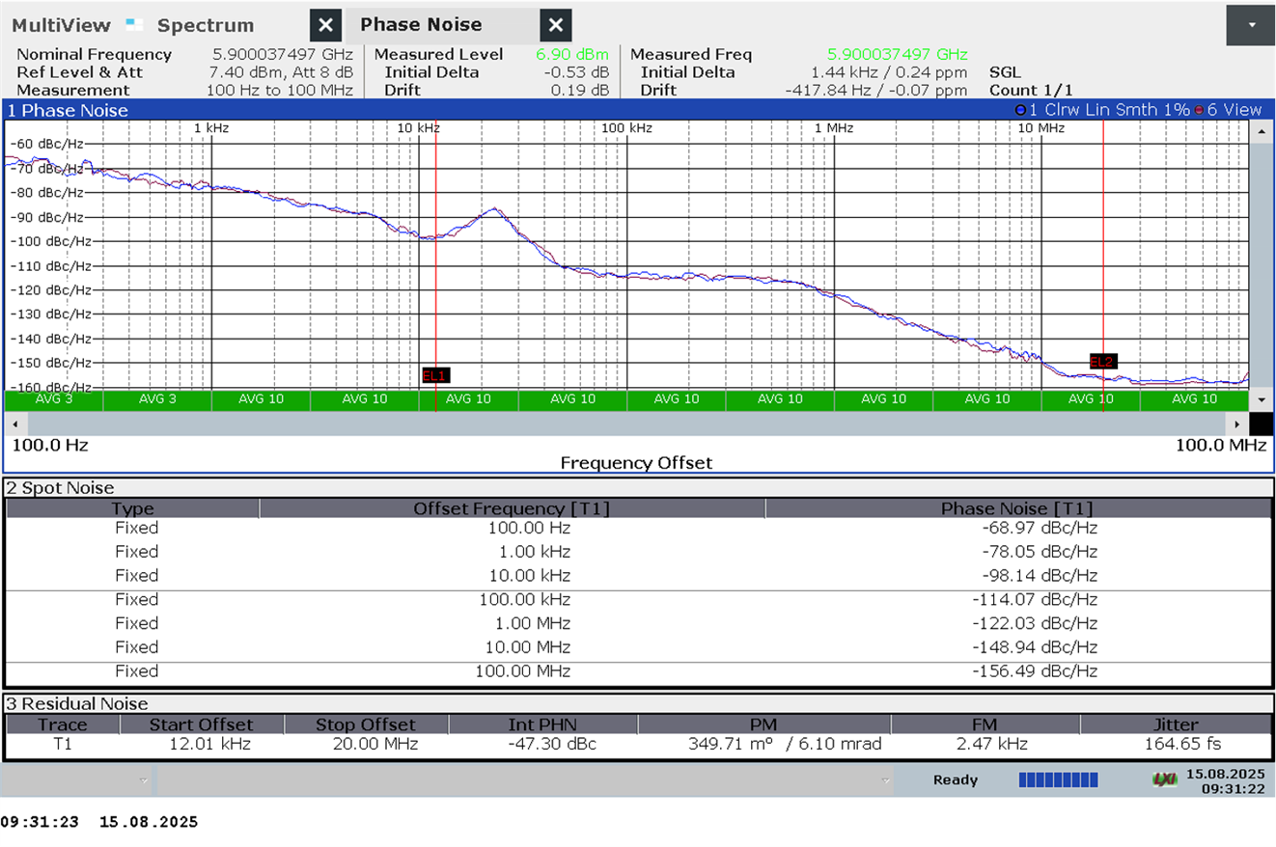Click the green Measured Freq value
Screen dimensions: 1276x847
[897, 55]
